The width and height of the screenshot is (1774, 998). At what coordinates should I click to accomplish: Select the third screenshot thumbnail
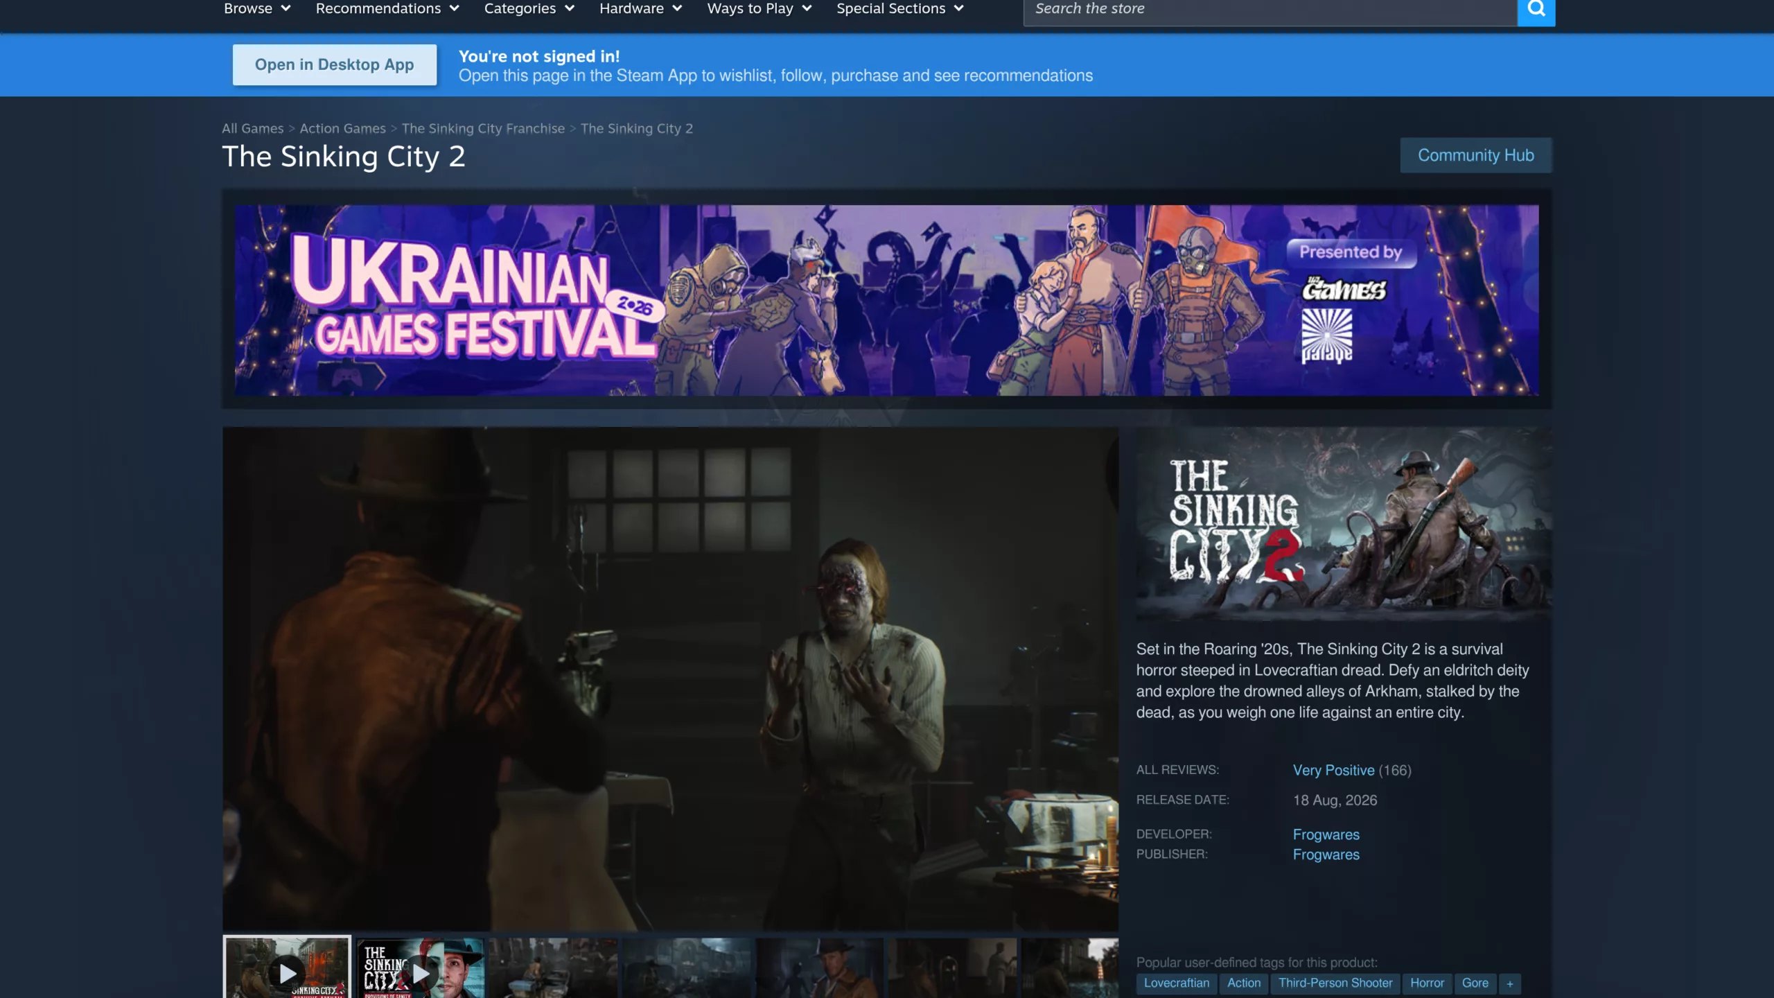553,968
